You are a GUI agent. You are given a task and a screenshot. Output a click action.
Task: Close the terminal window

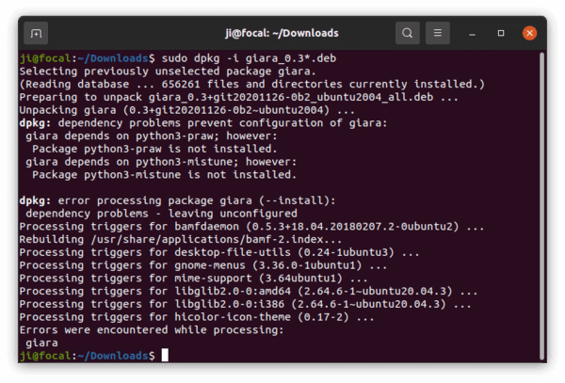point(529,33)
